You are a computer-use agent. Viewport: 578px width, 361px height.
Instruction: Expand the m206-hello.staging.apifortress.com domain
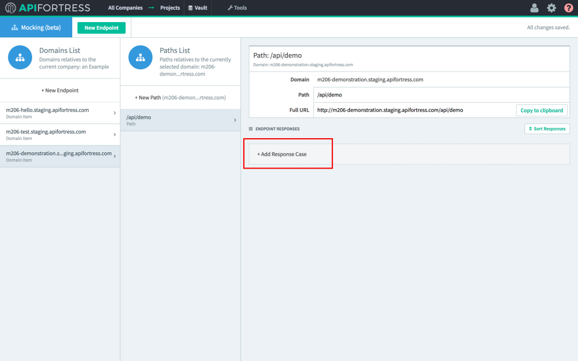[x=60, y=113]
